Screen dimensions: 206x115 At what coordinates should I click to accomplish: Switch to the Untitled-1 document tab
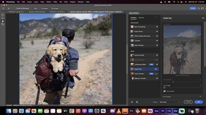tap(16, 12)
